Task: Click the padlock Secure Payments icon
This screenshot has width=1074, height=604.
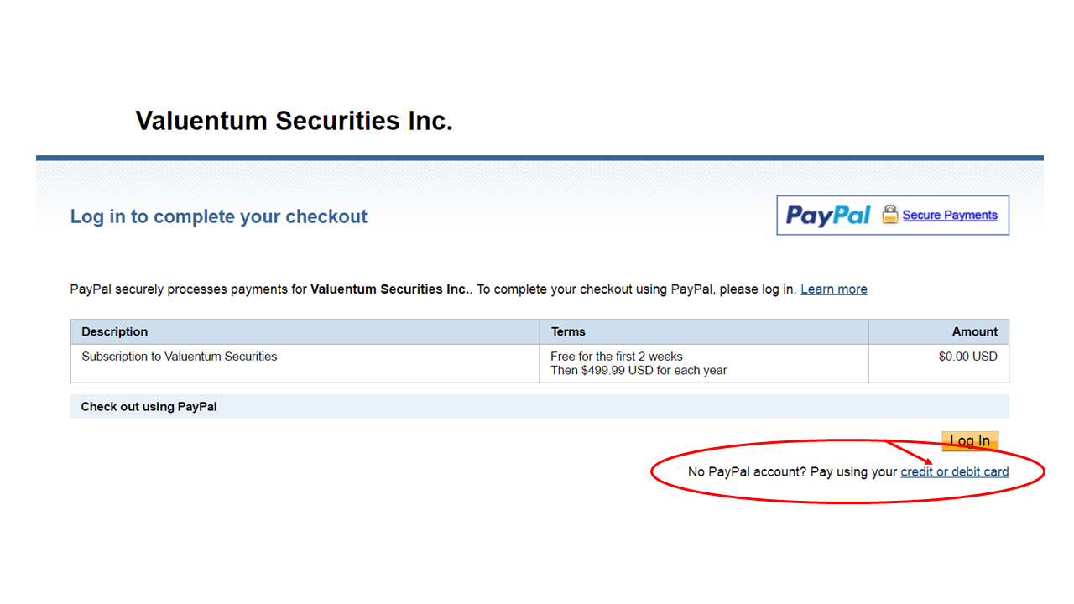Action: click(x=889, y=215)
